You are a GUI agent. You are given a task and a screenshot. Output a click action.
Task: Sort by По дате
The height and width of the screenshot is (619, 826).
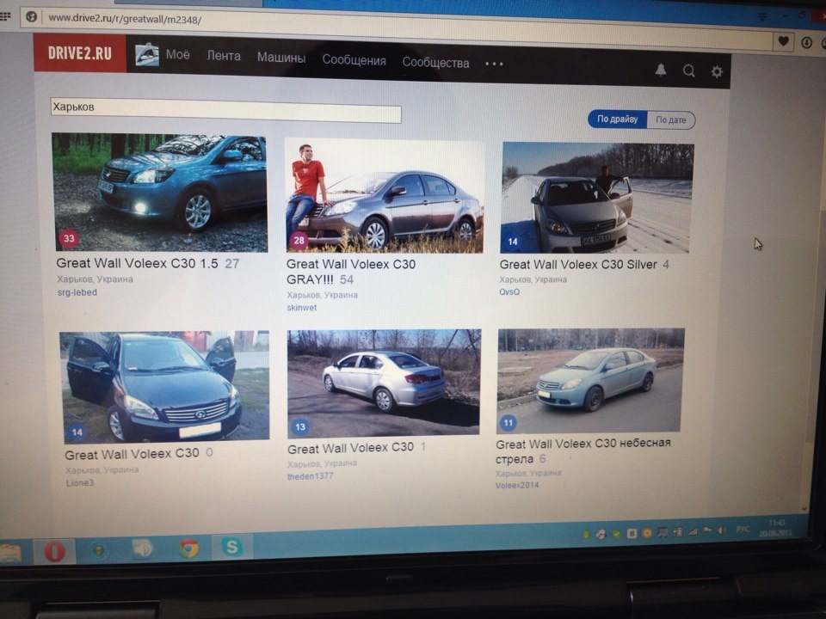[670, 120]
